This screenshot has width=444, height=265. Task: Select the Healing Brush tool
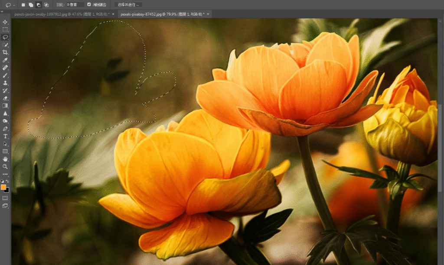[5, 68]
